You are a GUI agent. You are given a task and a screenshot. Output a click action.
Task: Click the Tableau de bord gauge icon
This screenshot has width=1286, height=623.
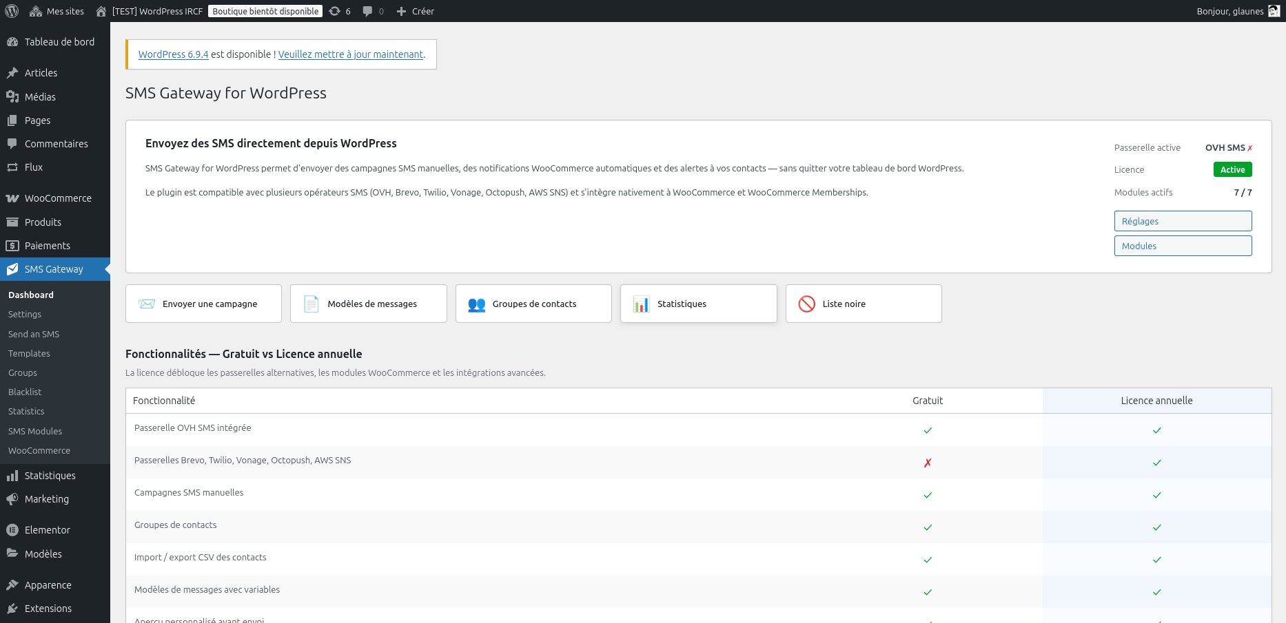coord(12,42)
